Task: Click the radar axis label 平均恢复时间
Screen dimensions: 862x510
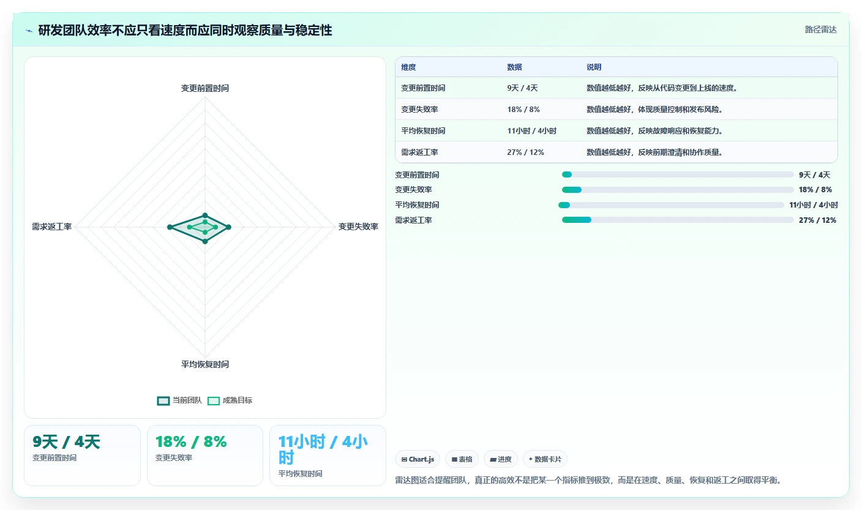Action: 205,364
